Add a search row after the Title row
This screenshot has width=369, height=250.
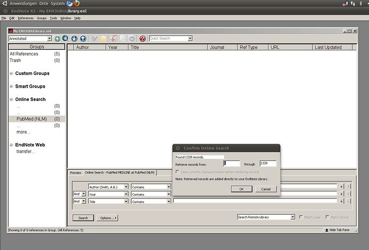click(342, 201)
